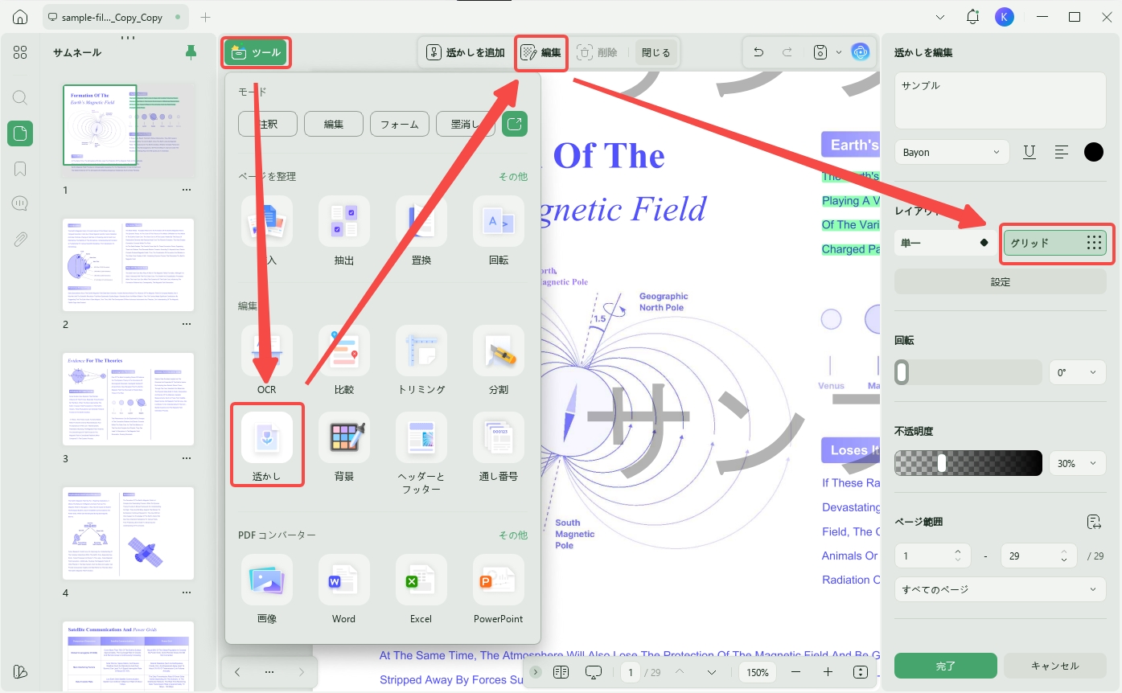This screenshot has width=1122, height=693.
Task: Click the redo arrow
Action: [787, 52]
